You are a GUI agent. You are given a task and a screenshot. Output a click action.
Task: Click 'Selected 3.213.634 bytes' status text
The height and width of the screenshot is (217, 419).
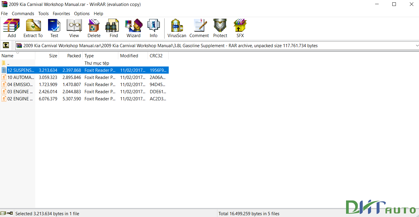click(47, 213)
